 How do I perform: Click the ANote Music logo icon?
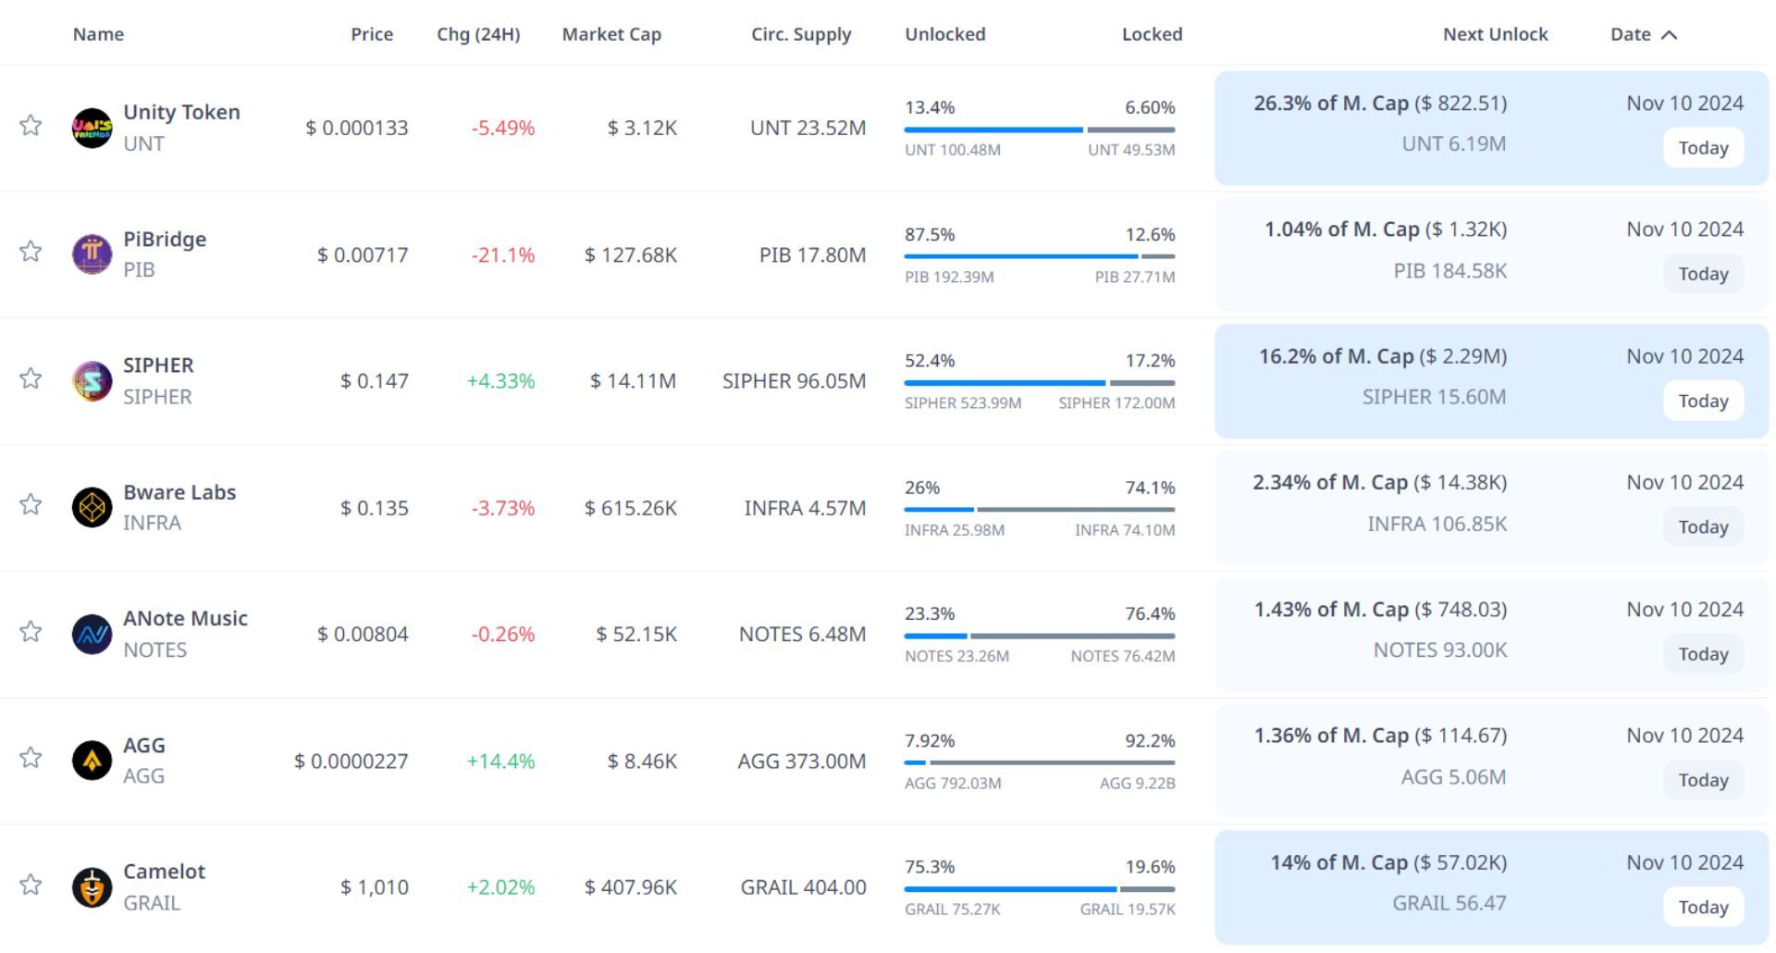tap(92, 634)
